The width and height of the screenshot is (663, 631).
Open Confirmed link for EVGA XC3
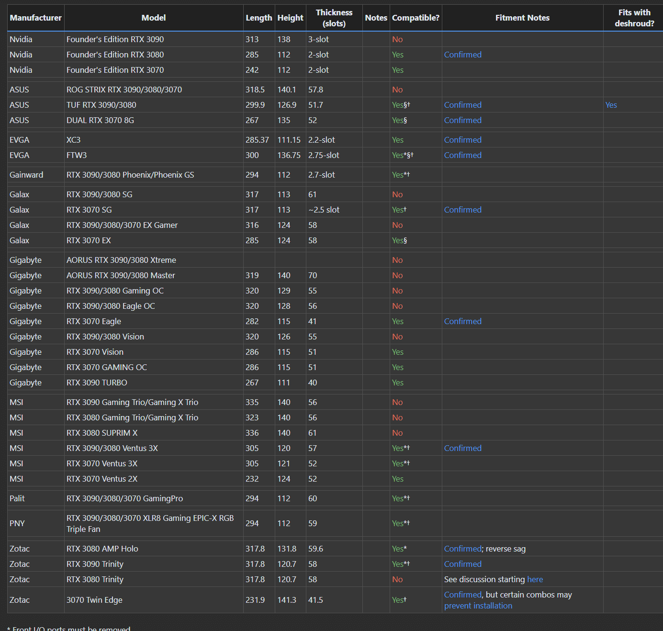tap(462, 140)
